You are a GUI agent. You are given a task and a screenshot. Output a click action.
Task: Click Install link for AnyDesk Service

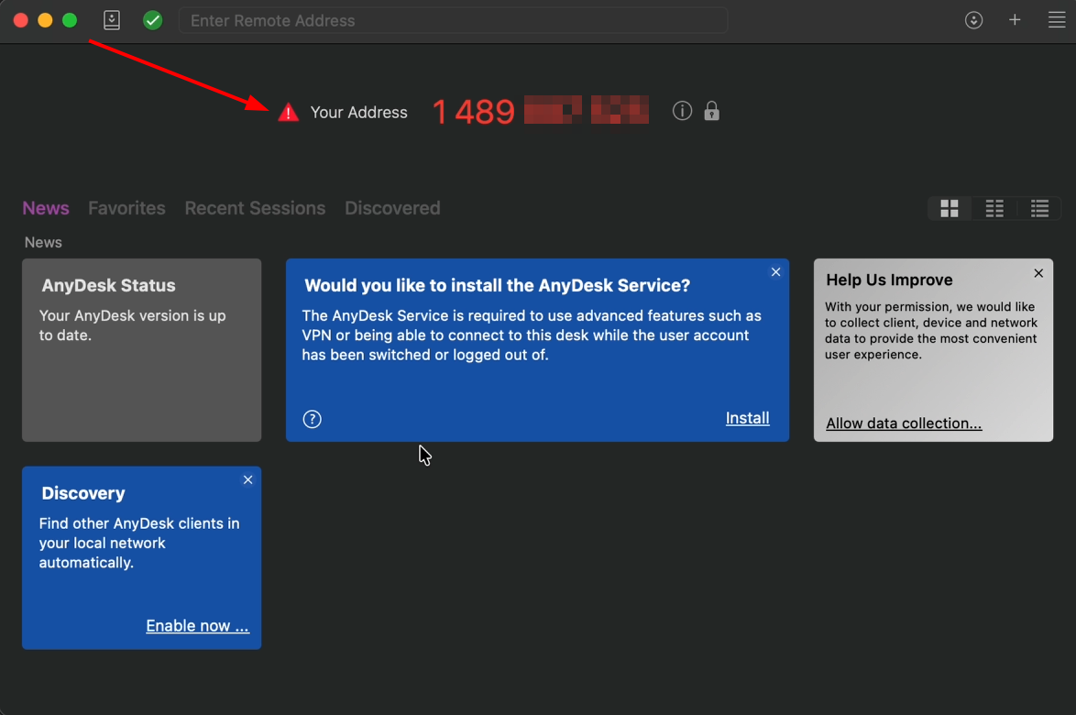coord(747,418)
